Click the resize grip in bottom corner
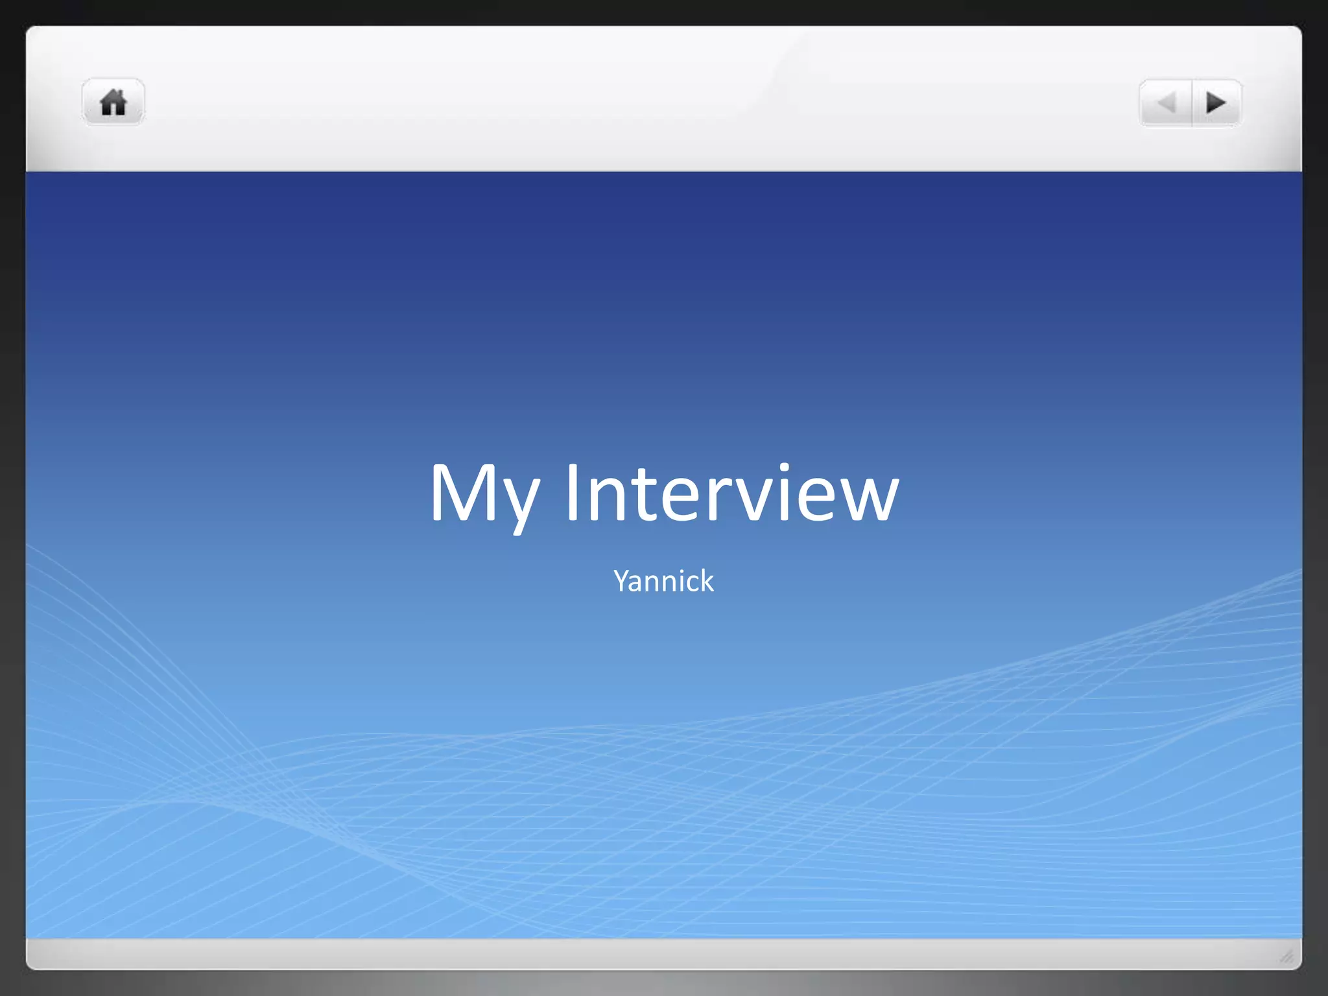Image resolution: width=1328 pixels, height=996 pixels. point(1286,956)
